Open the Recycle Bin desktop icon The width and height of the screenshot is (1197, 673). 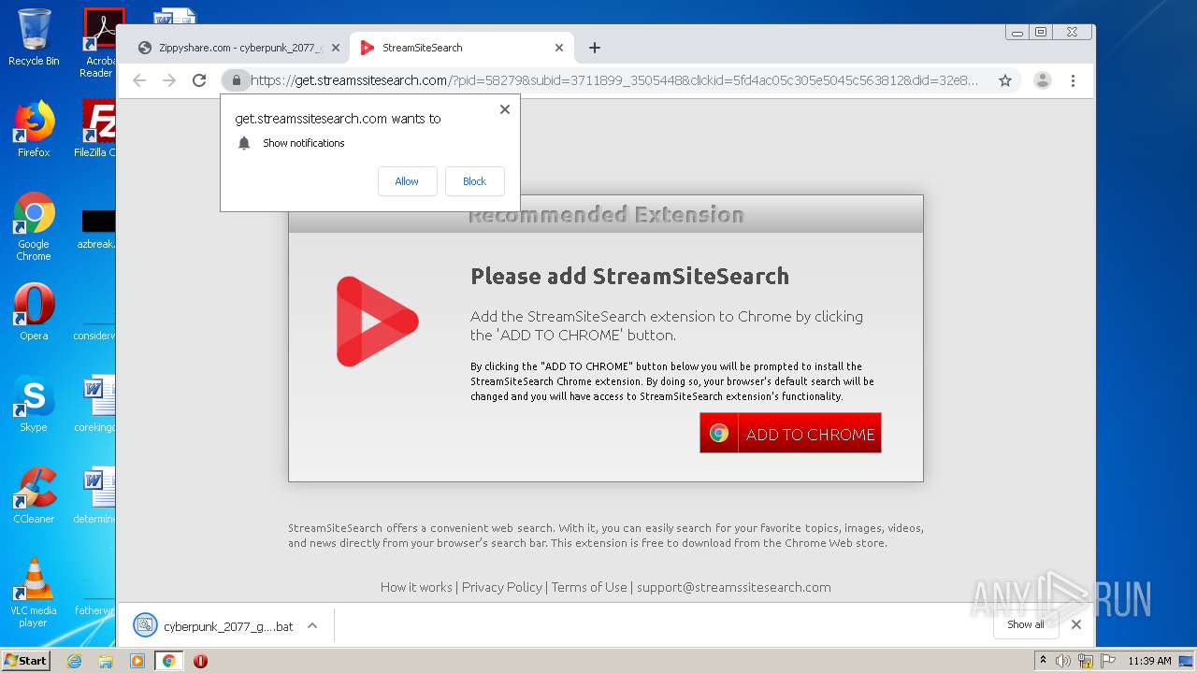(x=34, y=37)
